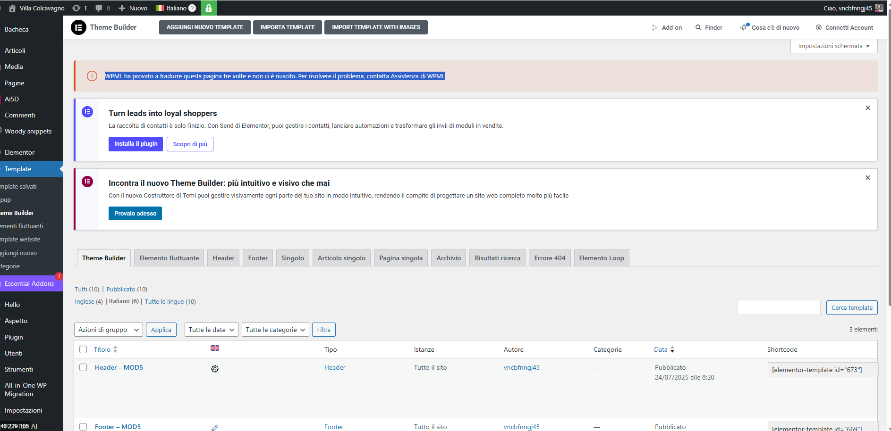Screen dimensions: 891x431
Task: Click the UK flag column header icon
Action: pyautogui.click(x=215, y=348)
